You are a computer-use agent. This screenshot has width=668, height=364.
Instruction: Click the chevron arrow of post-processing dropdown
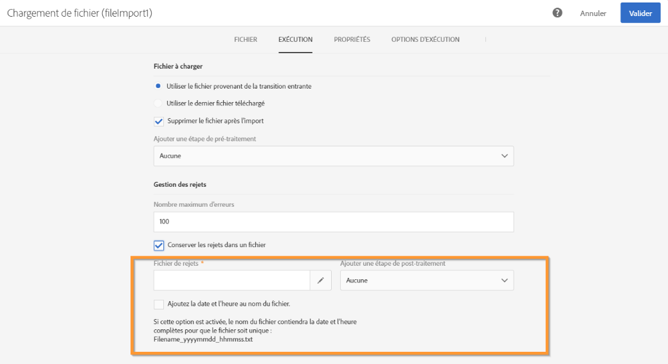click(504, 281)
